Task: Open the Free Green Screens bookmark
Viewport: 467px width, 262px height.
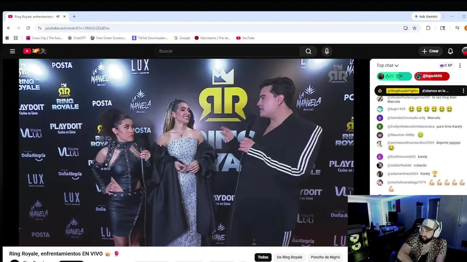Action: (x=108, y=38)
